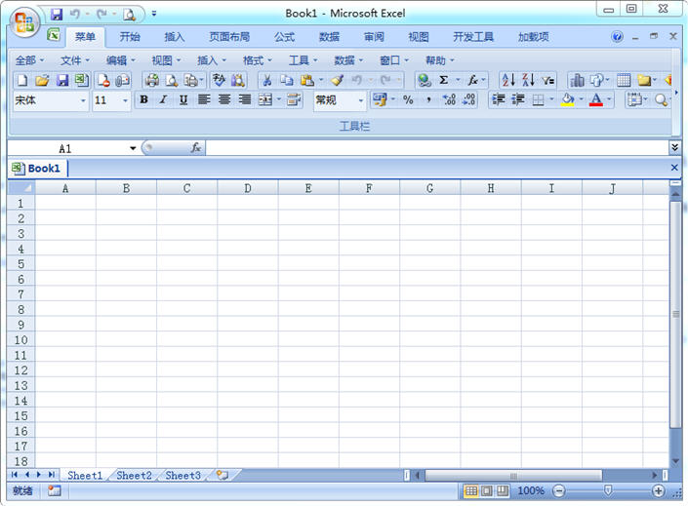Click the Bold formatting button

pyautogui.click(x=144, y=99)
